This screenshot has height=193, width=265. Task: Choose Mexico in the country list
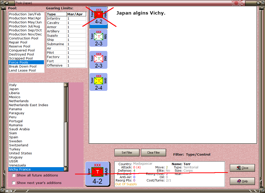[x=36, y=97]
